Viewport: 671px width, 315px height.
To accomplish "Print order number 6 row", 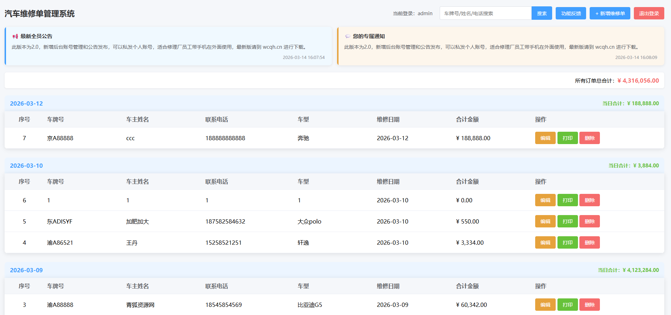I will tap(567, 200).
